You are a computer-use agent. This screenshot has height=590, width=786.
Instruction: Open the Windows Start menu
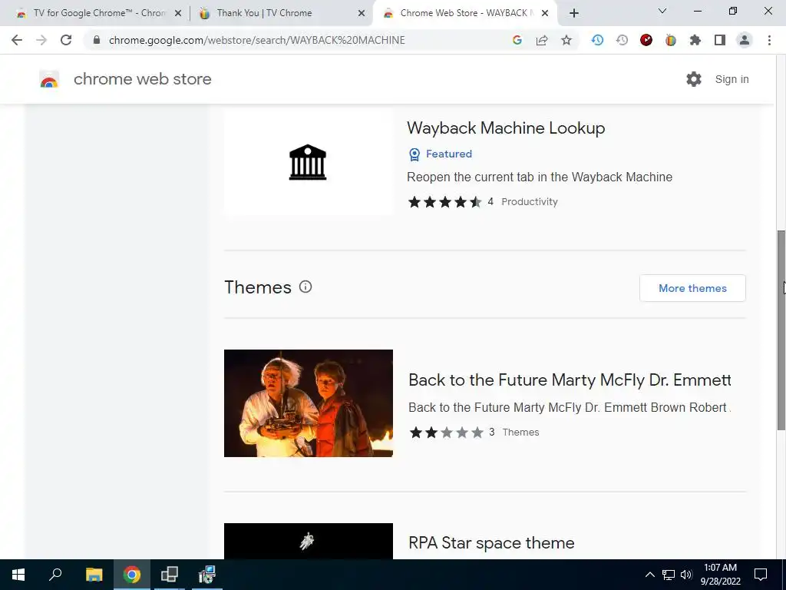point(18,575)
